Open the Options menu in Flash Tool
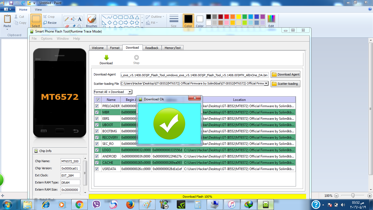 point(47,39)
